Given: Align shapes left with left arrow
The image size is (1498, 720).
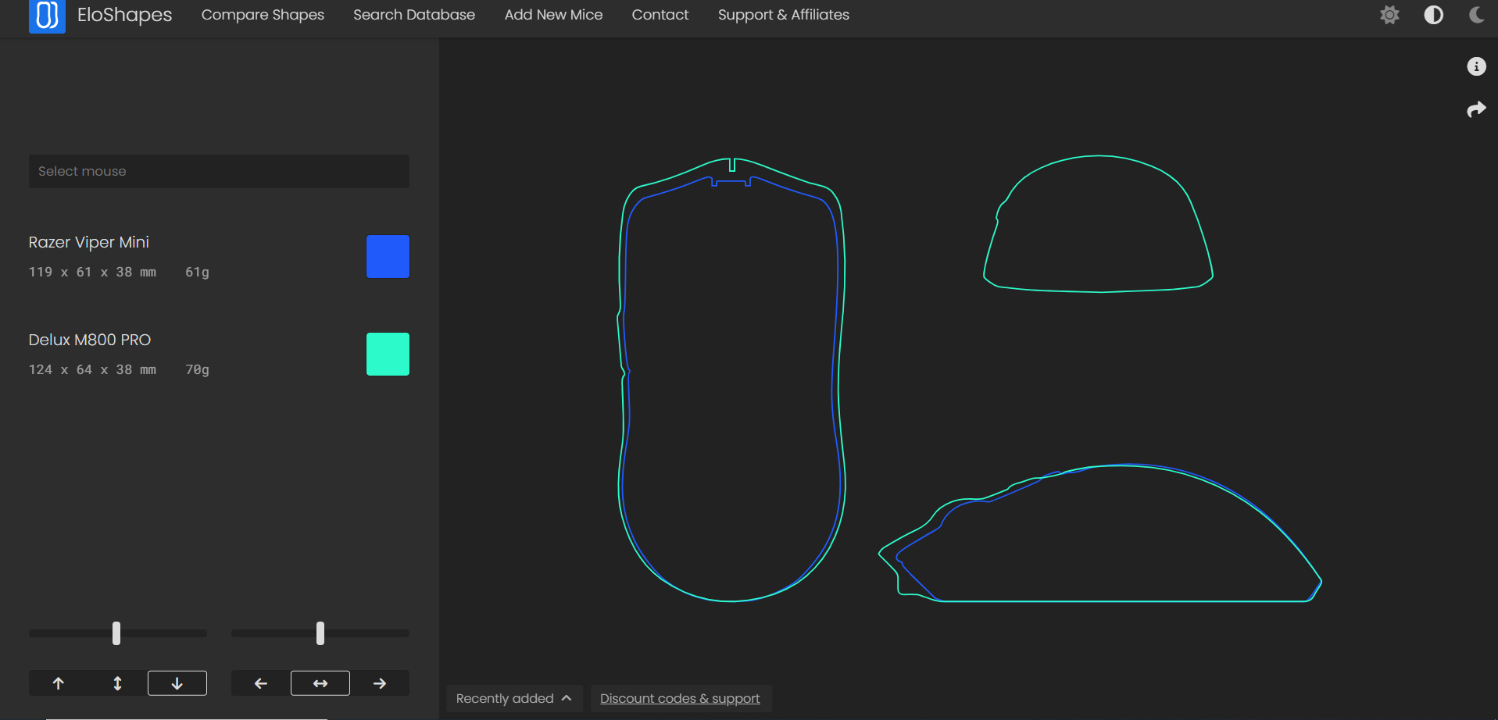Looking at the screenshot, I should 261,683.
